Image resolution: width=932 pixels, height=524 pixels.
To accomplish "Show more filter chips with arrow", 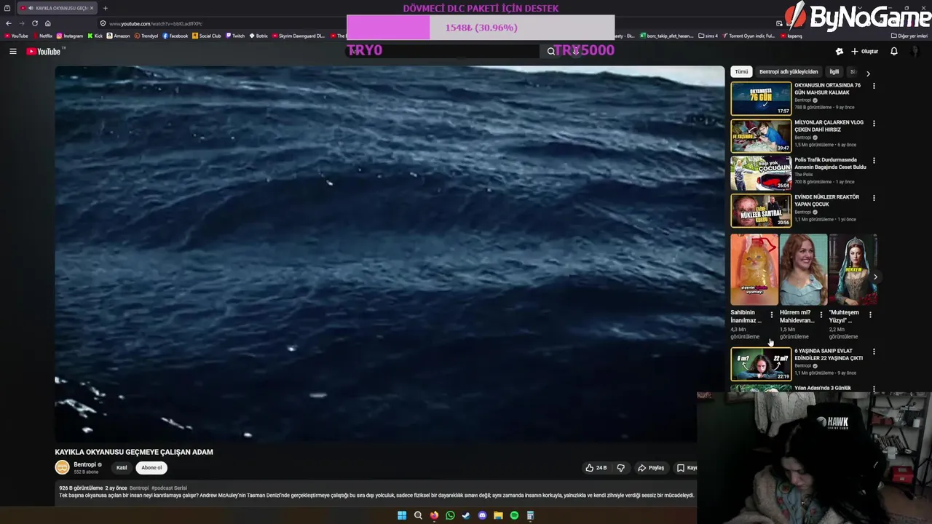I will click(868, 73).
